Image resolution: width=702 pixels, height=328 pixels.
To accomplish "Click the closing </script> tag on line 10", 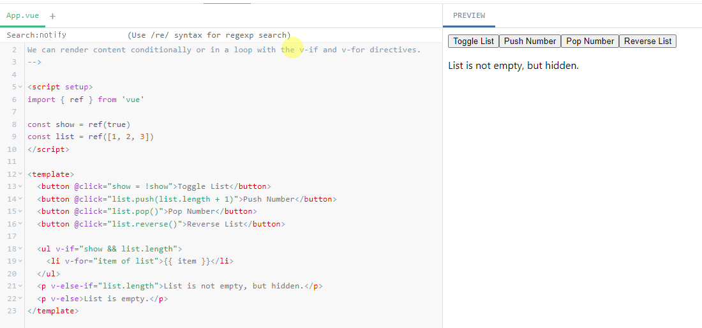I will point(49,149).
